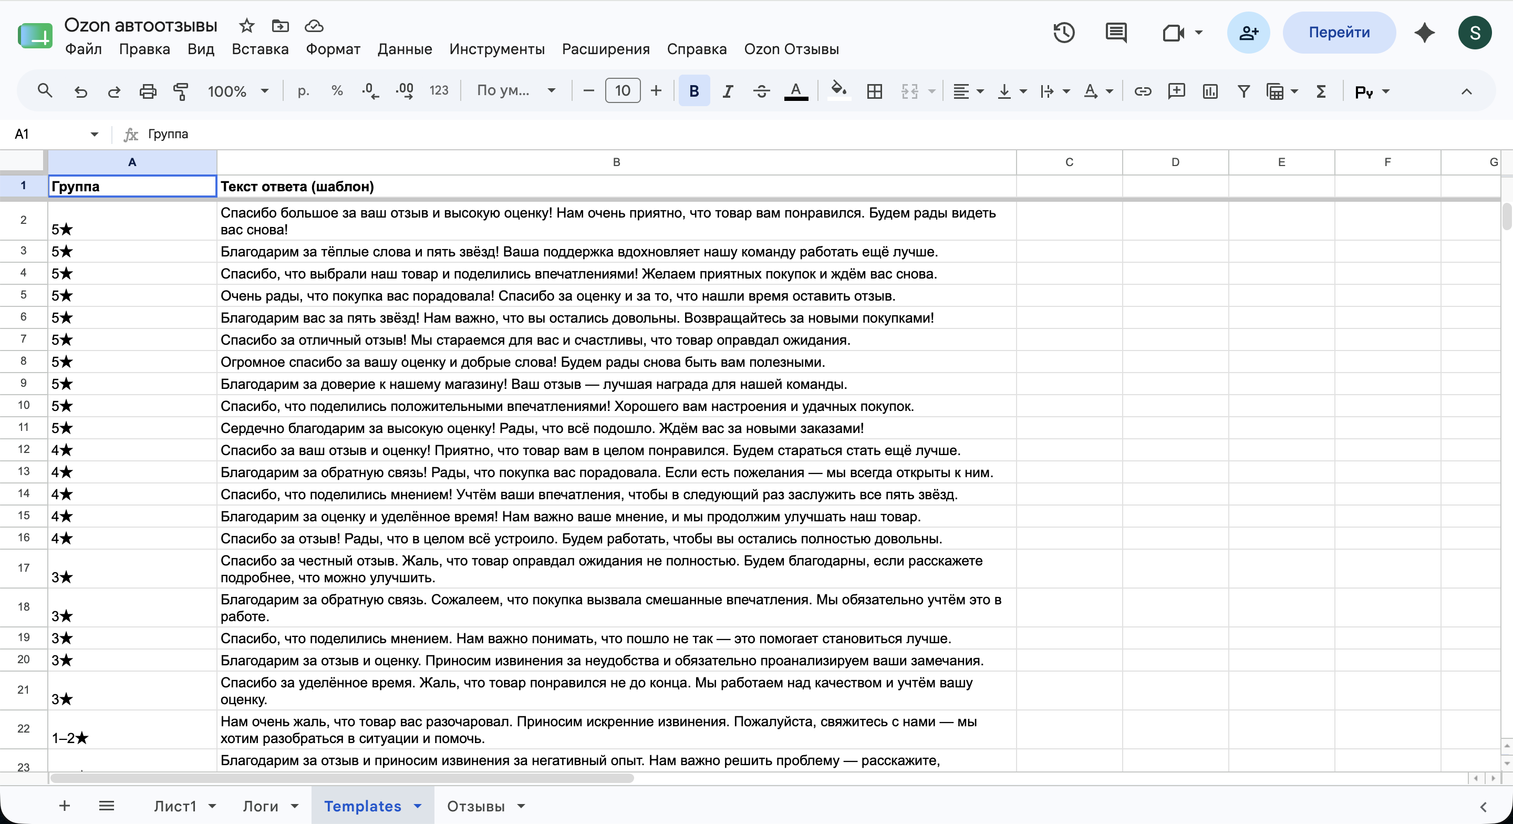Create a filter with funnel icon
This screenshot has height=824, width=1513.
click(x=1243, y=91)
